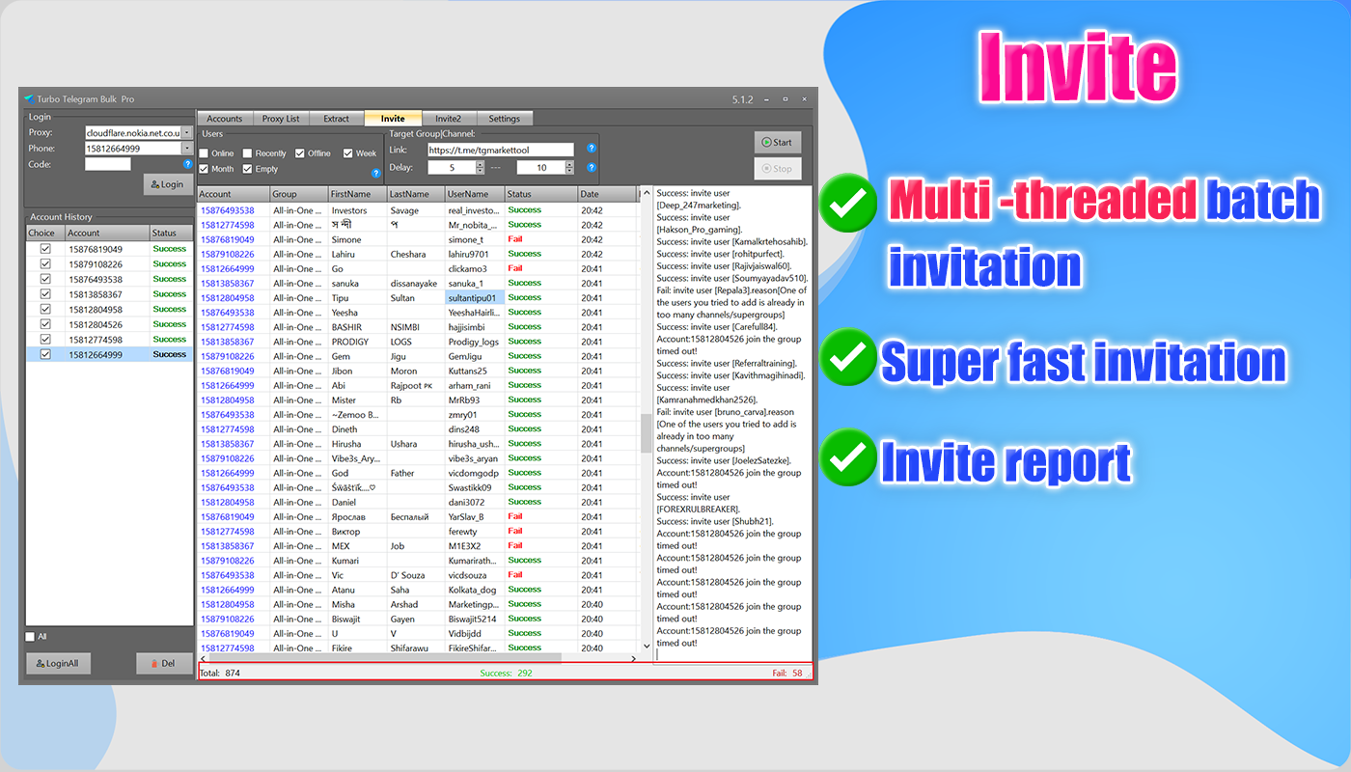Viewport: 1351px width, 772px height.
Task: Open help icon beside the Link field
Action: point(592,150)
